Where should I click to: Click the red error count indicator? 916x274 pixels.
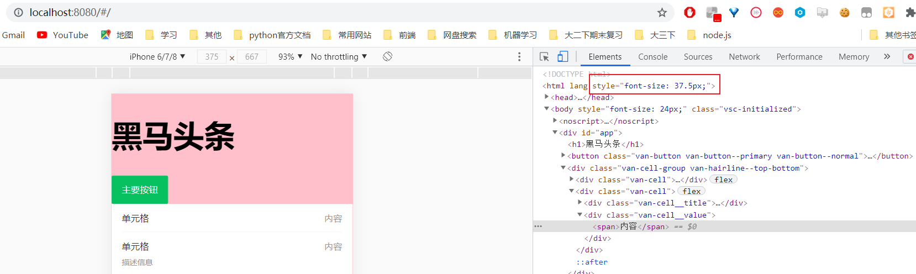pyautogui.click(x=910, y=56)
